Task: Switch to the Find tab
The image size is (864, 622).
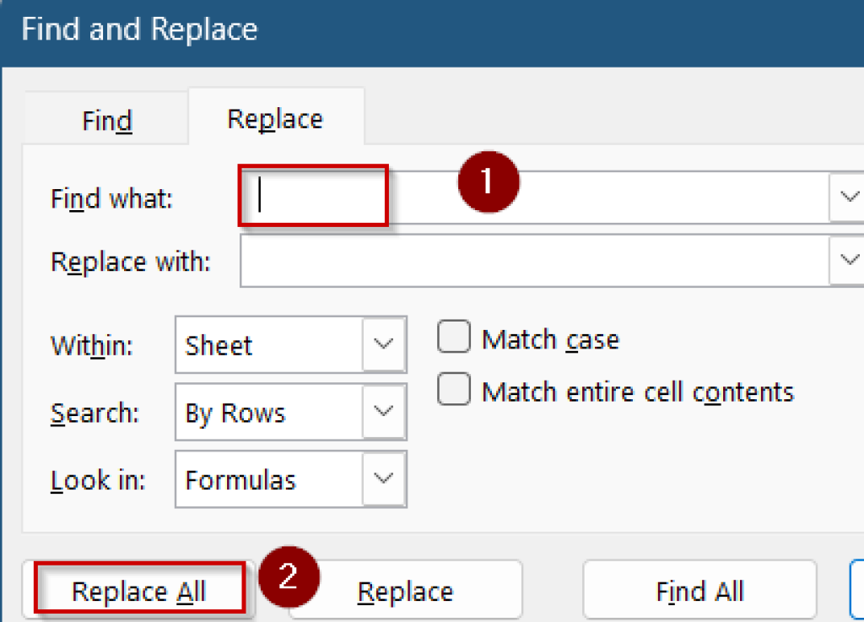Action: [106, 120]
